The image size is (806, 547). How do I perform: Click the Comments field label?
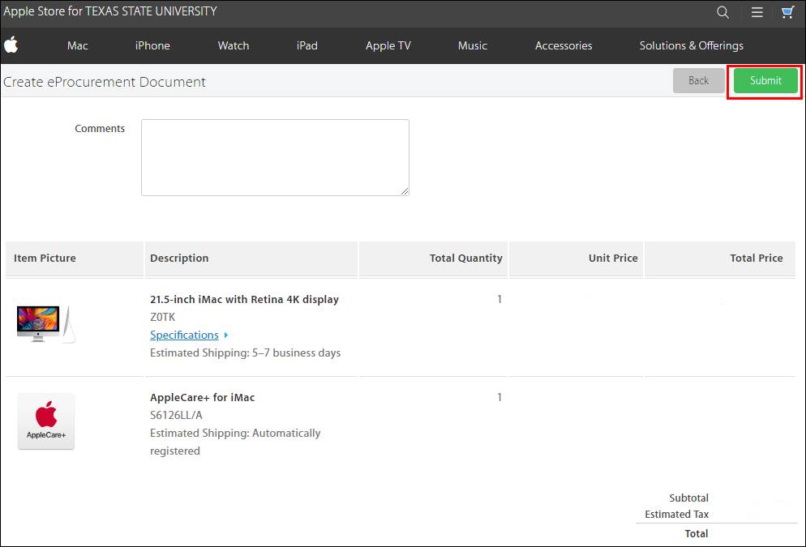tap(100, 128)
